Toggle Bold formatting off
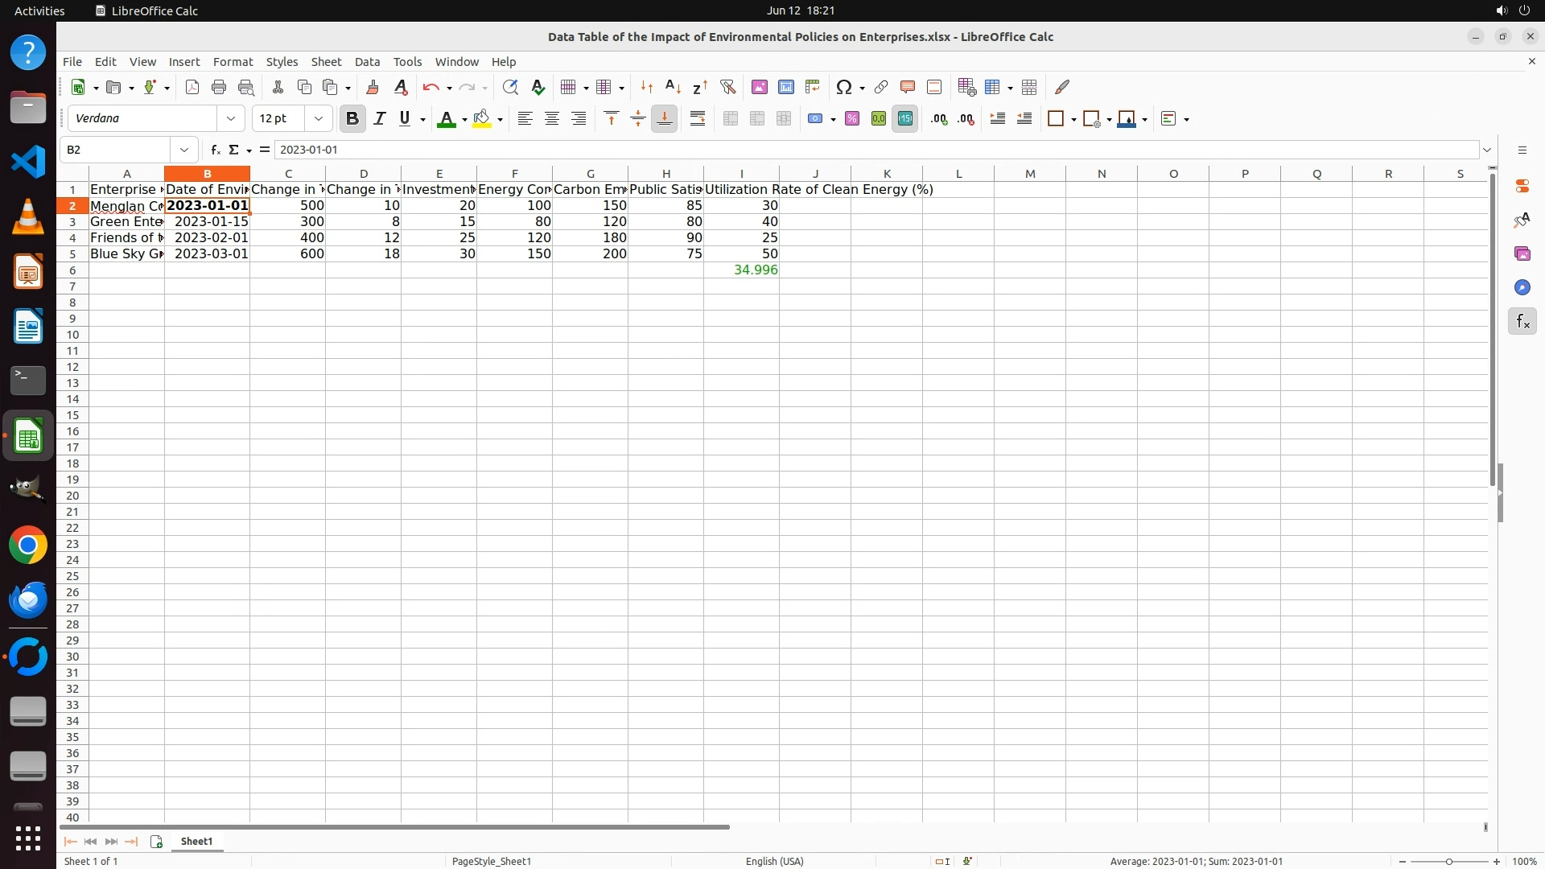This screenshot has width=1545, height=869. pos(352,119)
